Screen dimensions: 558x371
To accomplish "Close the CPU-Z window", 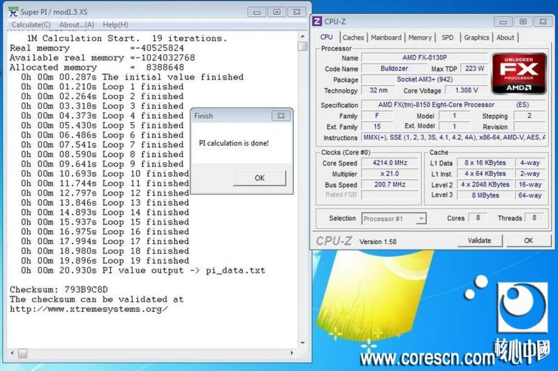I will point(543,21).
